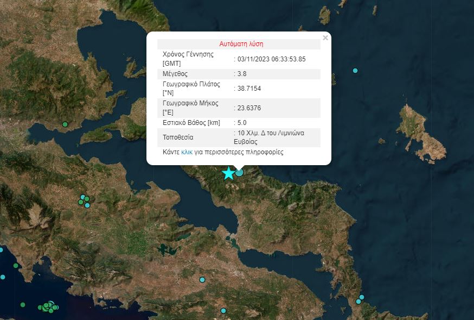
Task: Click the lower cyan marker of the southeastern pair
Action: click(358, 302)
